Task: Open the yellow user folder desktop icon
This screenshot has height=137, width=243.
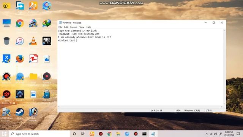Action: click(6, 6)
